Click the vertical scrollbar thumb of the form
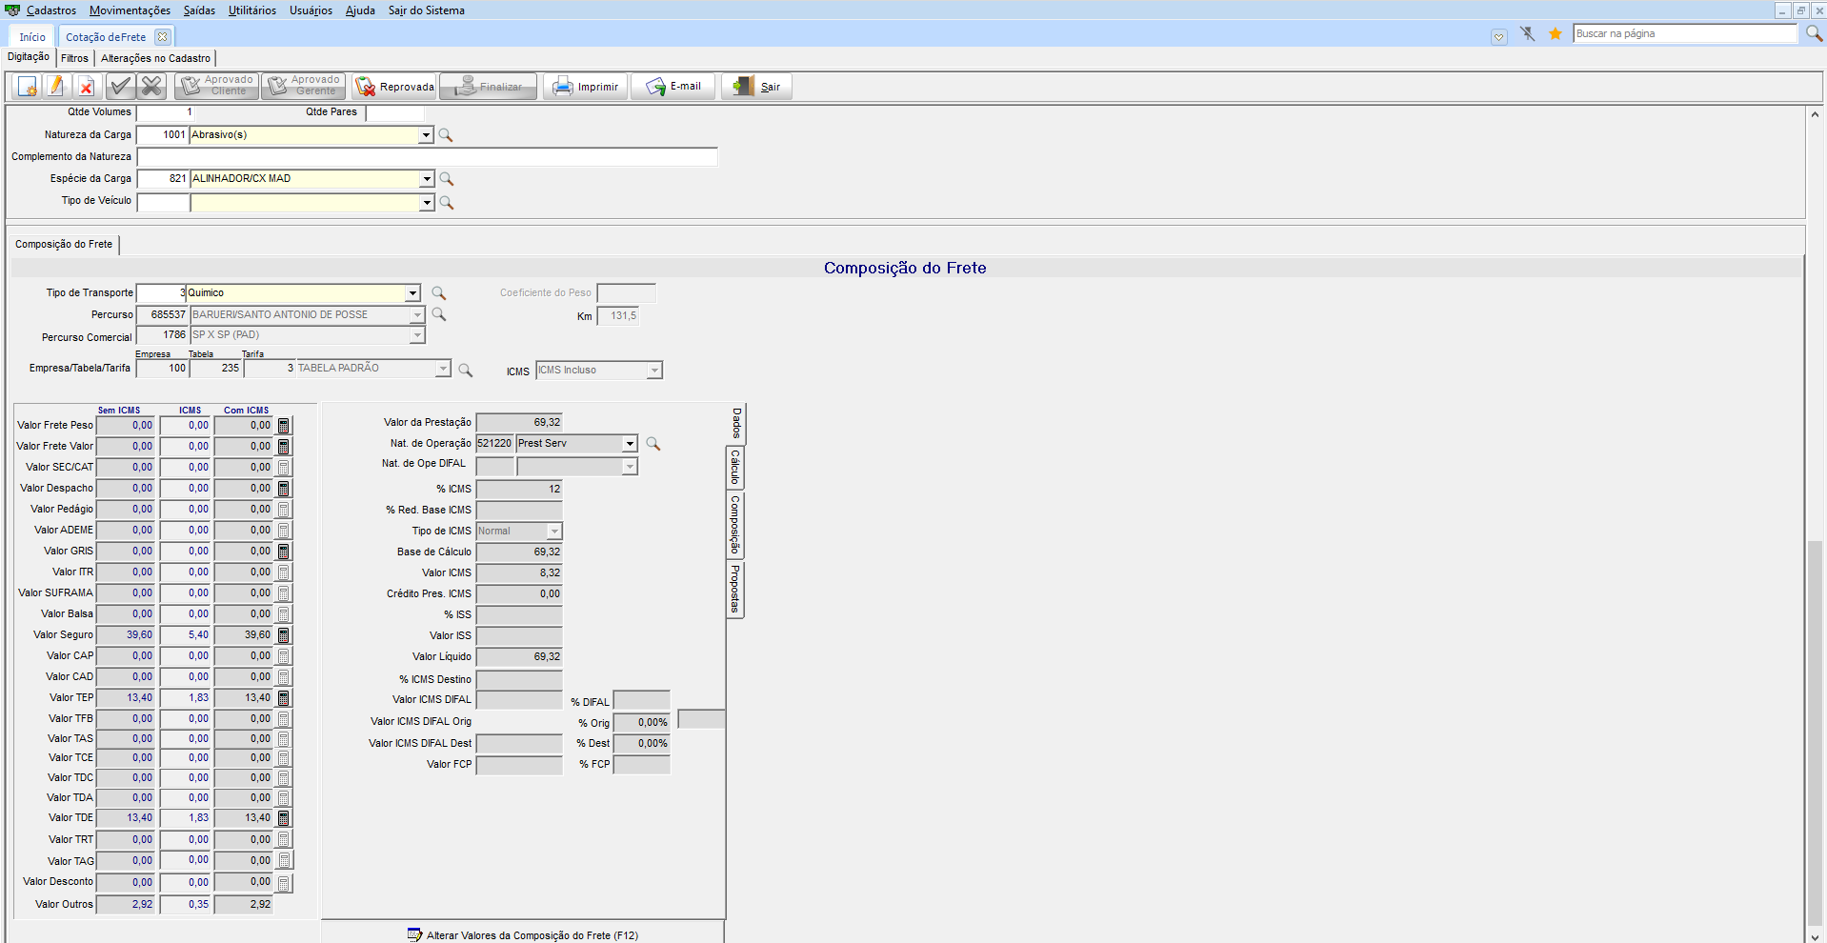The width and height of the screenshot is (1827, 943). click(x=1815, y=733)
